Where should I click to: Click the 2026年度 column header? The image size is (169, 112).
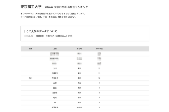99,49
